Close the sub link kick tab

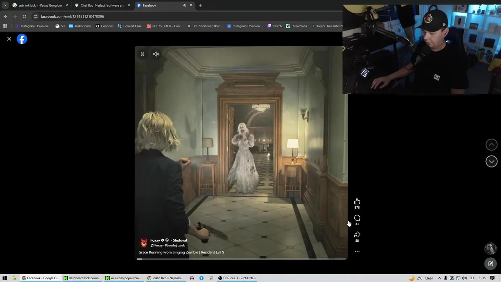click(67, 5)
